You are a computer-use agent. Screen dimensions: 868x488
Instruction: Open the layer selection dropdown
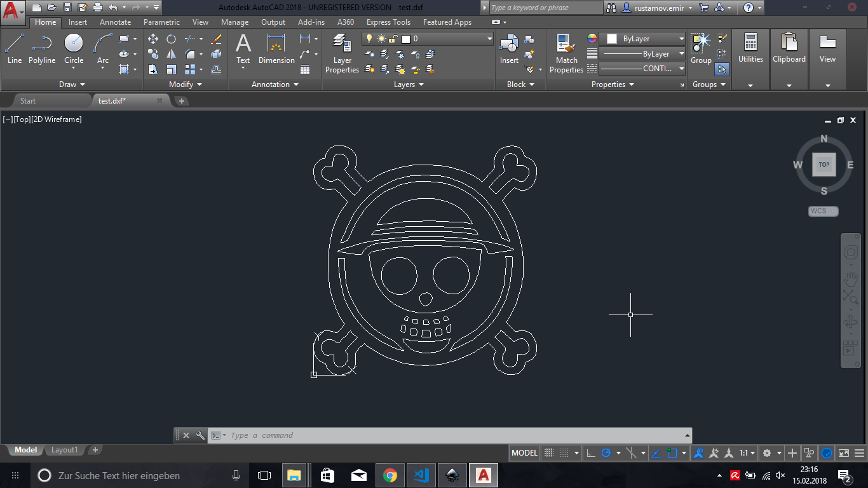[489, 39]
